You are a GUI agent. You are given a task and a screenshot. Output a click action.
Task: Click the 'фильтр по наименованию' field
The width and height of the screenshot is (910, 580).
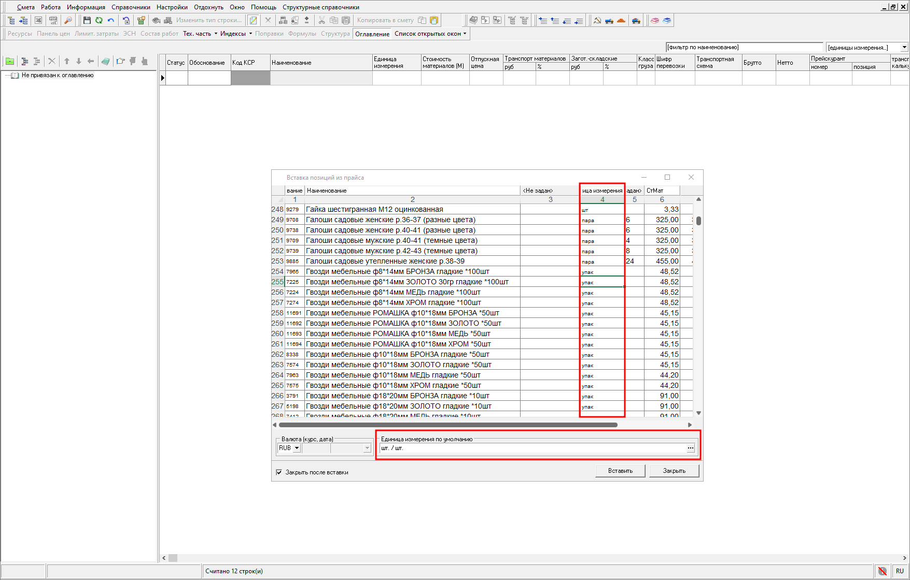744,47
